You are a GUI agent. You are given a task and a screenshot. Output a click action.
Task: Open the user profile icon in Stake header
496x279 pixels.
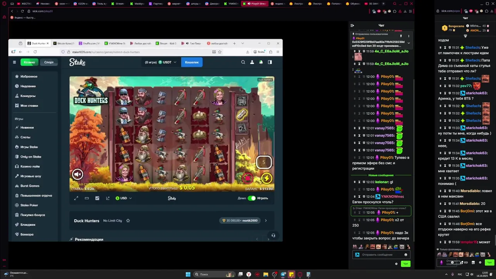click(x=252, y=62)
